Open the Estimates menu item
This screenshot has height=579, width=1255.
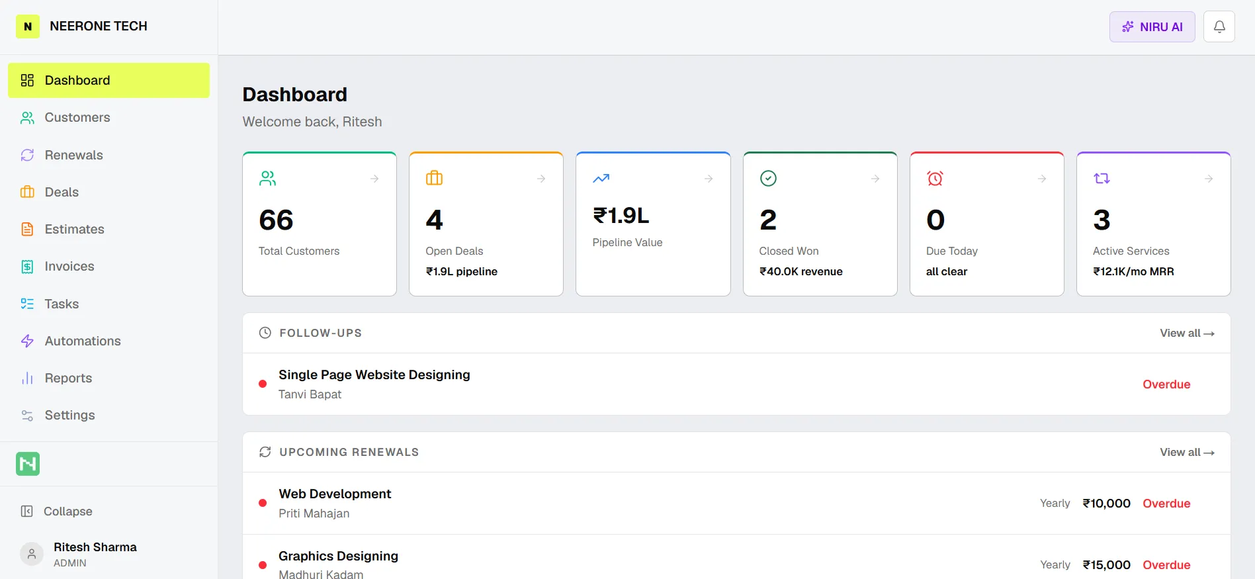coord(108,229)
